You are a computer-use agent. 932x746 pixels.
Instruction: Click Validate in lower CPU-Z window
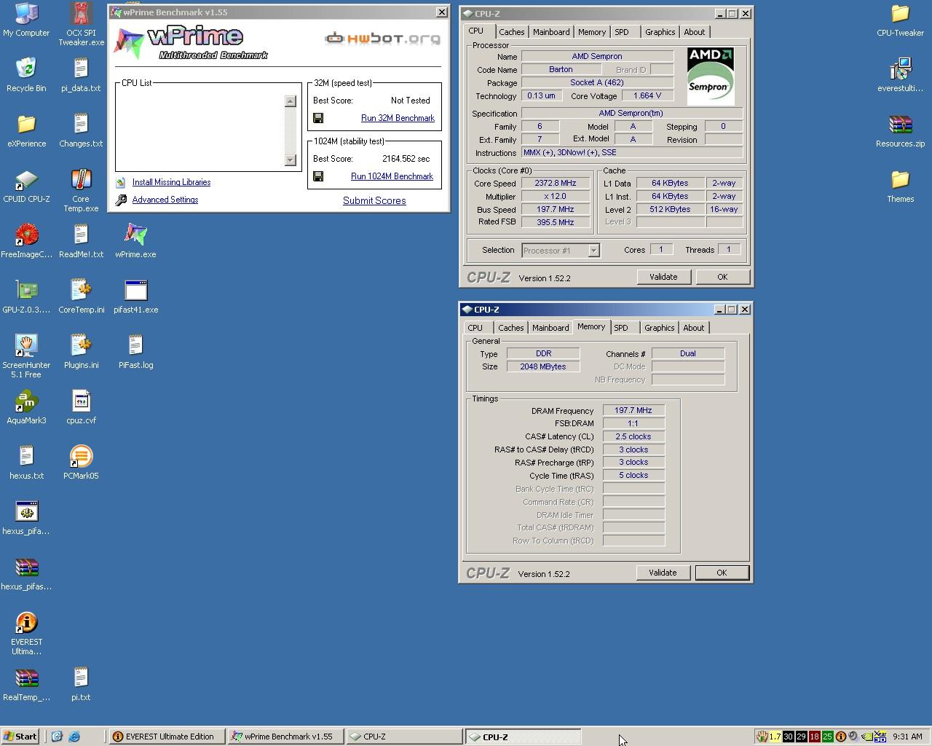pyautogui.click(x=663, y=573)
